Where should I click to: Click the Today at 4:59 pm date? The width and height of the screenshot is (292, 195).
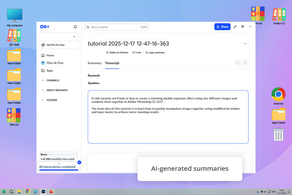click(x=117, y=53)
